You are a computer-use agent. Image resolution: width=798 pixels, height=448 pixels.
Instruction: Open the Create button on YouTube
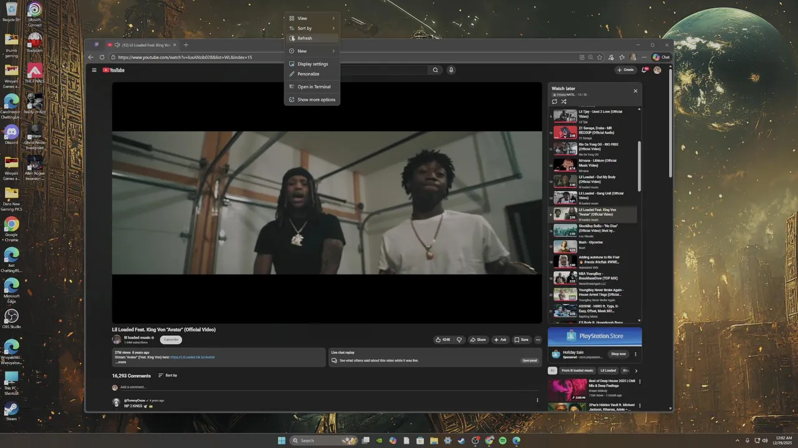(625, 70)
